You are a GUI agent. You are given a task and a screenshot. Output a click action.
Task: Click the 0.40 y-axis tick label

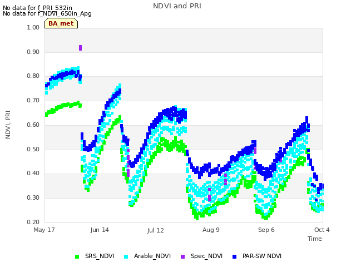coord(33,174)
